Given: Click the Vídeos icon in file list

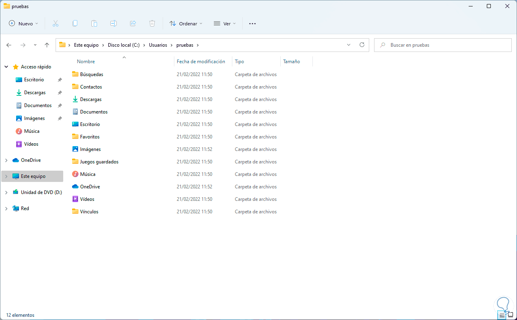Looking at the screenshot, I should 75,199.
